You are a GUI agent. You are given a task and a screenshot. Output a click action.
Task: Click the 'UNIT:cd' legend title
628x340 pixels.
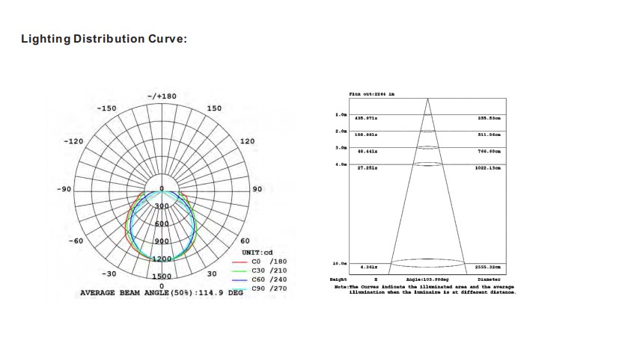[257, 253]
